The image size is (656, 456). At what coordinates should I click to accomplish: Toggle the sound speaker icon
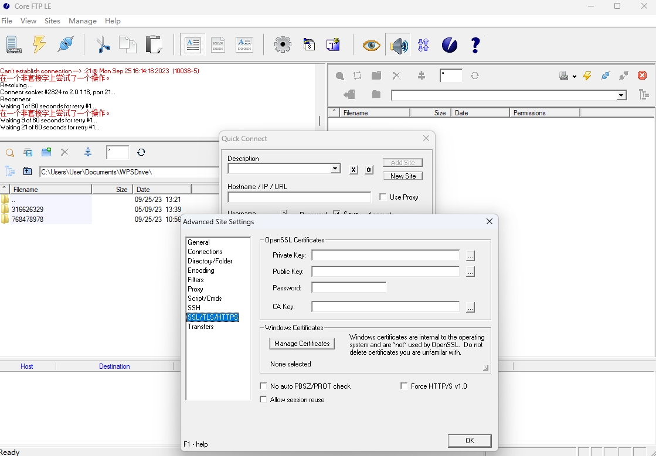pyautogui.click(x=398, y=45)
